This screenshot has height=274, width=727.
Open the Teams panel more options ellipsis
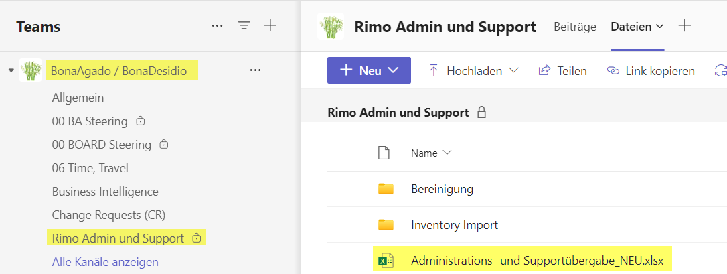(217, 26)
